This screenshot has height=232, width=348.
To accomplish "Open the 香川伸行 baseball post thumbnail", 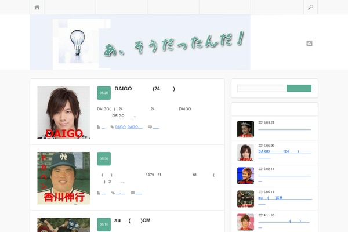I will point(63,178).
